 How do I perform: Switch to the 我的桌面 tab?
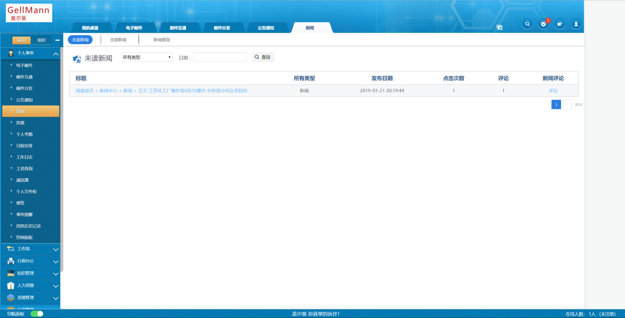pos(90,28)
